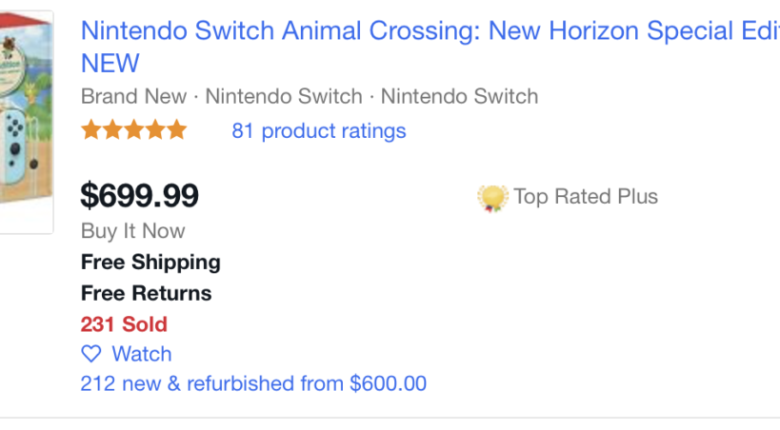Click the Free Shipping text

[x=150, y=262]
